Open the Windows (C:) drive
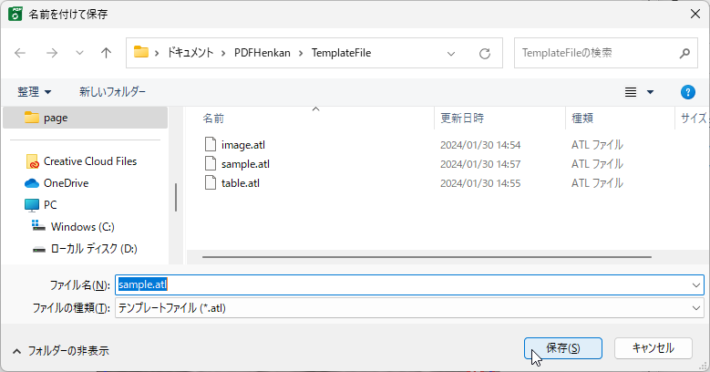710x372 pixels. click(x=73, y=226)
